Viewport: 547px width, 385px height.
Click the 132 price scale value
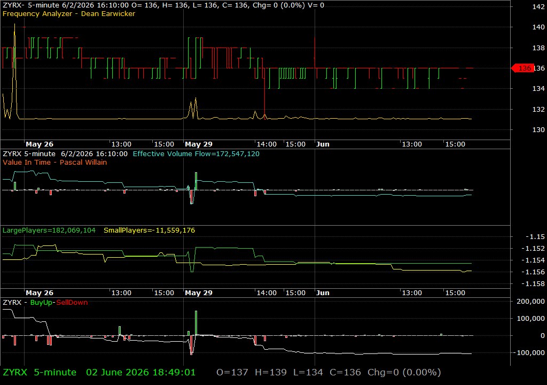[538, 110]
